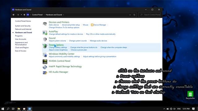This screenshot has width=198, height=111.
Task: Click the AutoPlay icon
Action: 45,33
